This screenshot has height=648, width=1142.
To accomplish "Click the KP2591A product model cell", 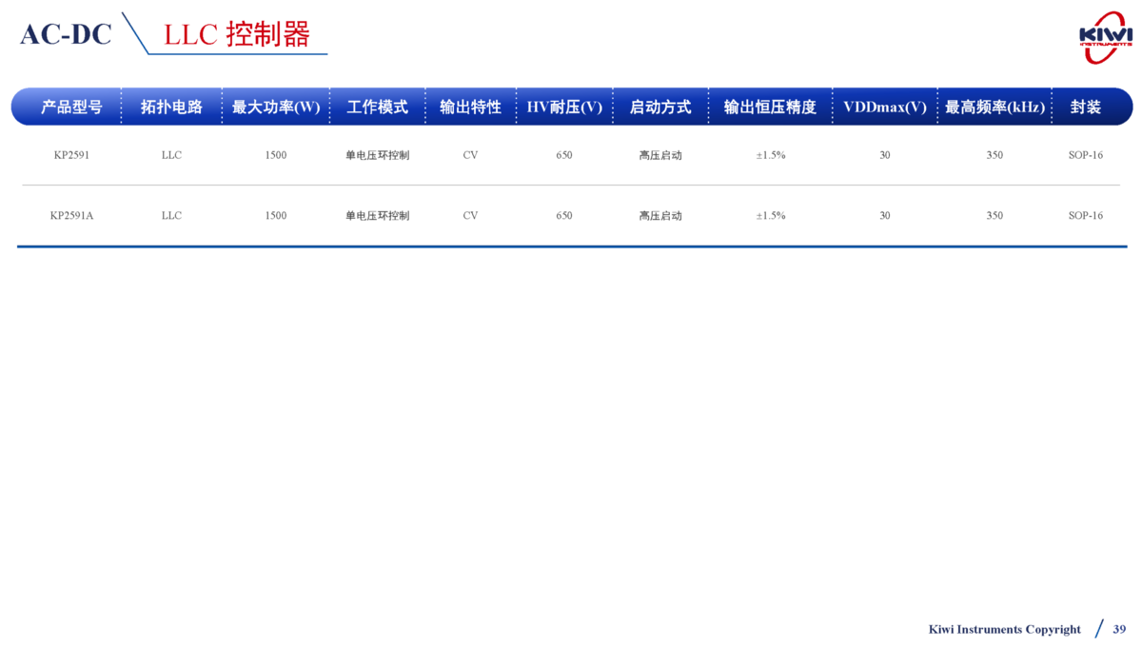I will (x=71, y=216).
